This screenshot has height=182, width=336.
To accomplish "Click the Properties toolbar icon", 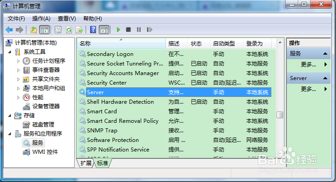I will click(58, 30).
